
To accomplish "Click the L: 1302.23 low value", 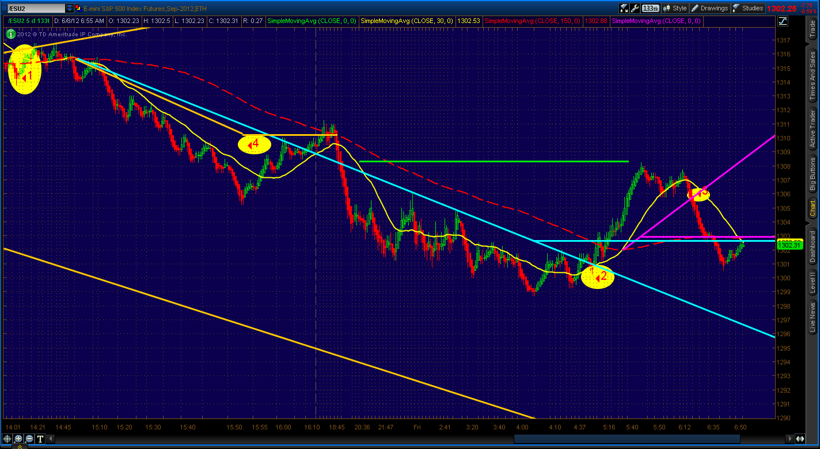I will point(189,21).
